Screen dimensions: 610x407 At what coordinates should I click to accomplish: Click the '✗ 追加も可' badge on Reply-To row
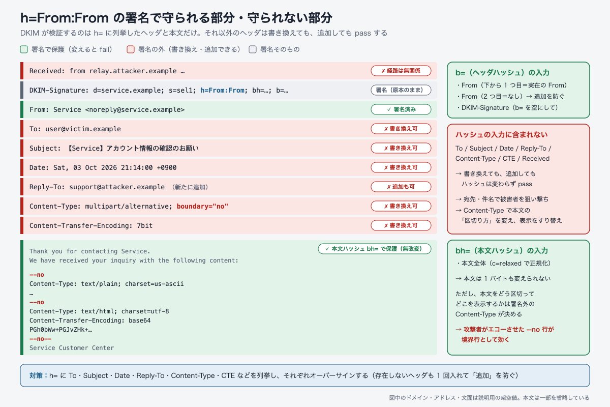click(x=401, y=187)
